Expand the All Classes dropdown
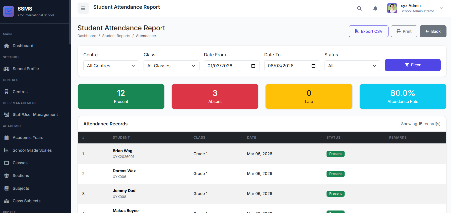451x213 pixels. [171, 66]
